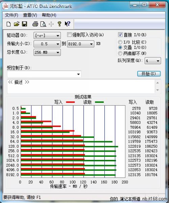This screenshot has width=169, height=203.
Task: Open a saved benchmark file icon
Action: point(17,24)
